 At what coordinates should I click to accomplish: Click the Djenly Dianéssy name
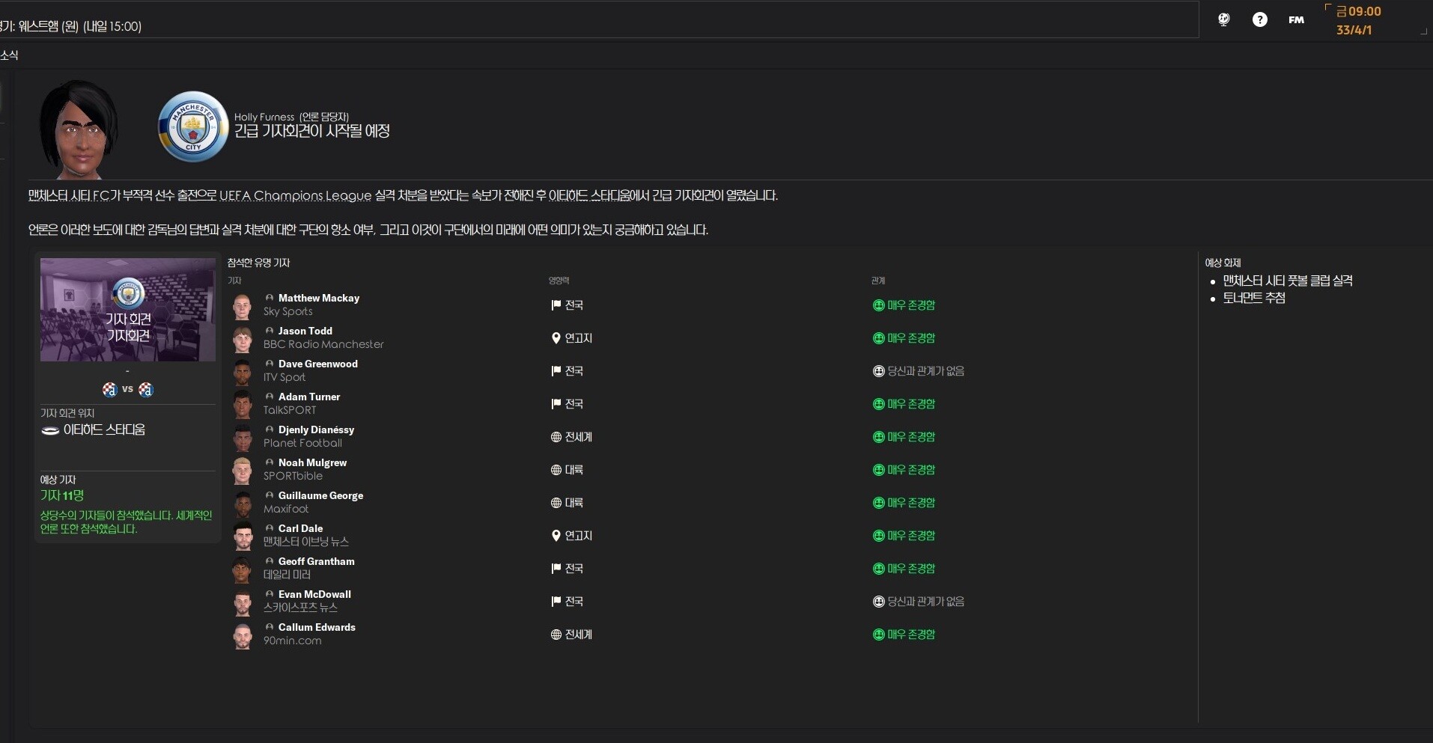316,429
